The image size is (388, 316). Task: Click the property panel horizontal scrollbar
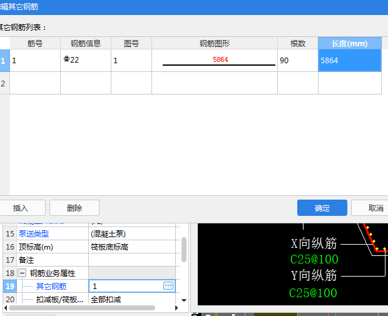82,308
